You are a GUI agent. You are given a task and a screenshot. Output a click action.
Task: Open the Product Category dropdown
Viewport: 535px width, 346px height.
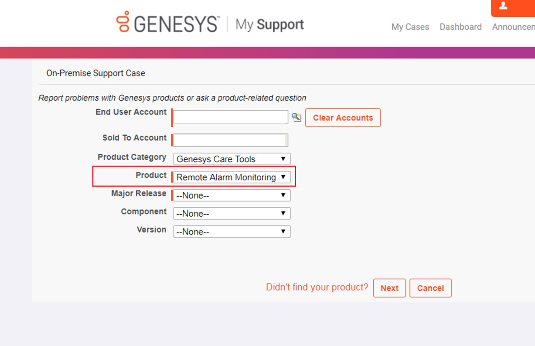click(x=232, y=159)
